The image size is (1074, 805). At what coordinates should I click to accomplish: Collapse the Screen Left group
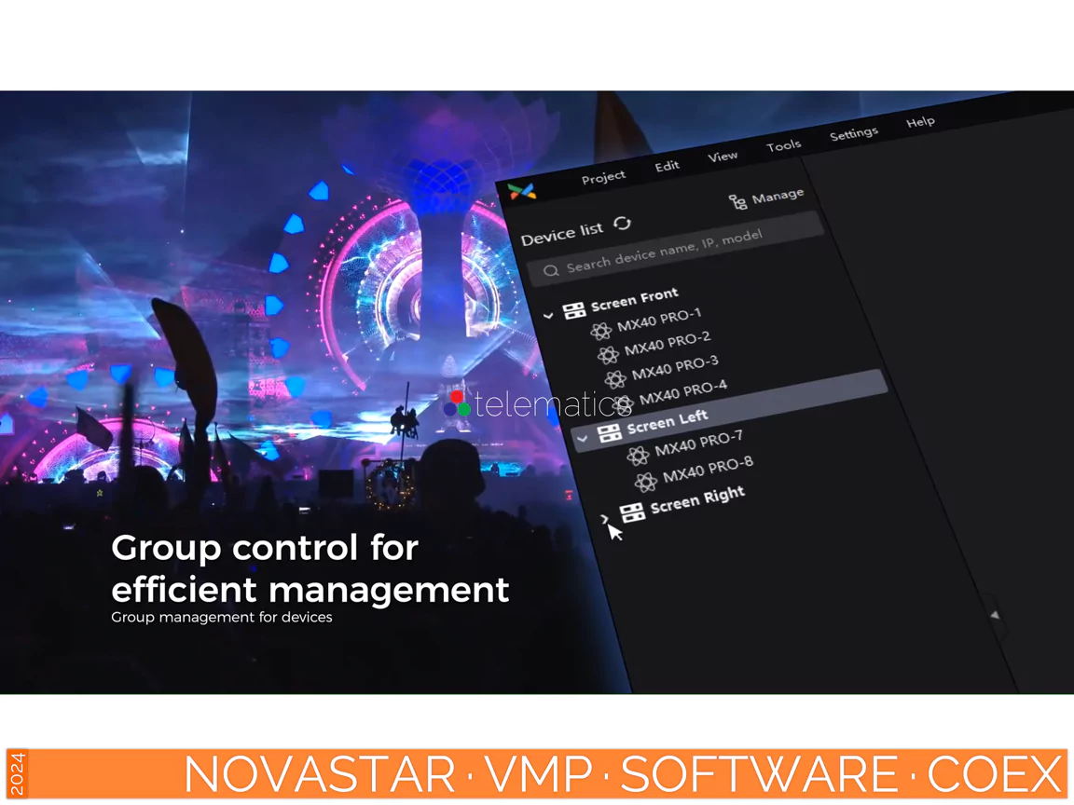(x=583, y=438)
